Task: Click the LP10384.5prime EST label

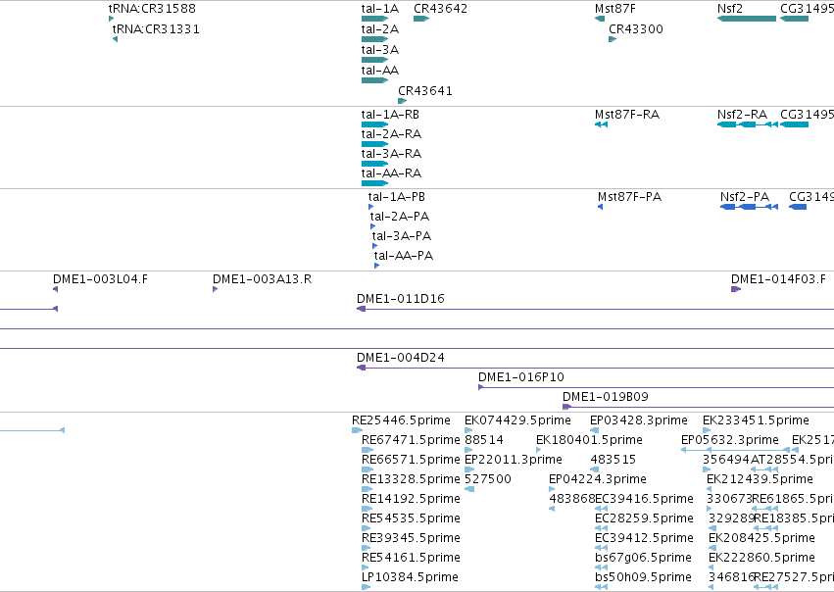Action: tap(410, 577)
